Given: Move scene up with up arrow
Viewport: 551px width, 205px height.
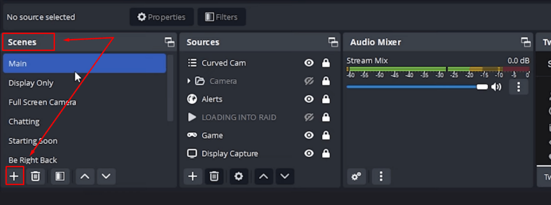Looking at the screenshot, I should click(x=84, y=176).
